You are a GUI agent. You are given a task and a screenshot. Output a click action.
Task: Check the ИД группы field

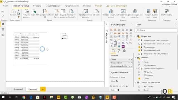point(139,72)
